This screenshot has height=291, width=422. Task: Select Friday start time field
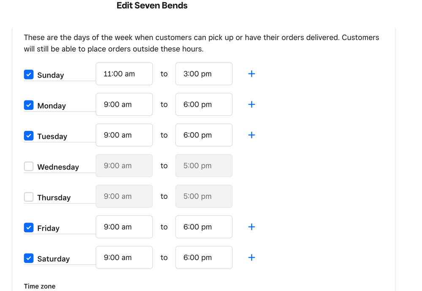pos(124,227)
